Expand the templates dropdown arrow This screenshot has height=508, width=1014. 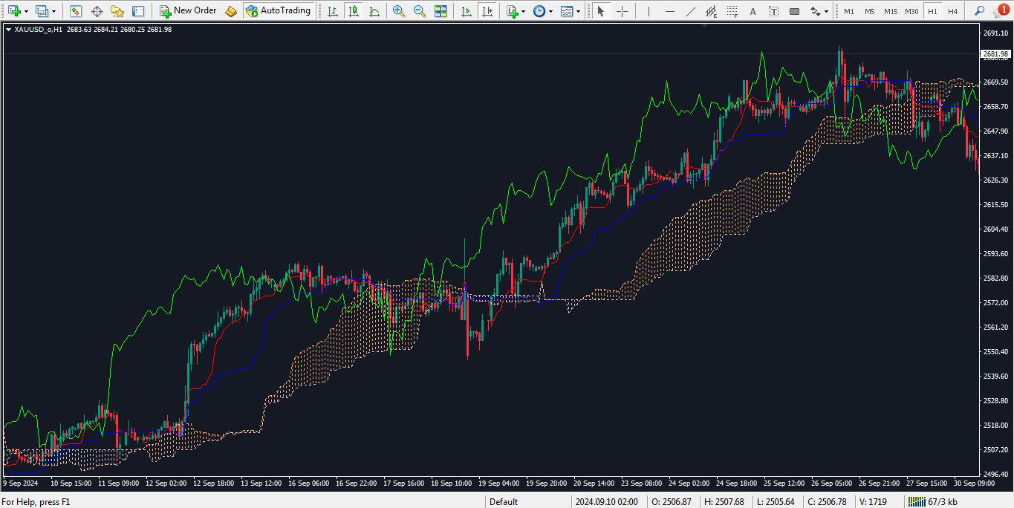(579, 11)
